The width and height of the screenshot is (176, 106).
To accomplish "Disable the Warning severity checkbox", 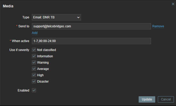I will (x=34, y=63).
